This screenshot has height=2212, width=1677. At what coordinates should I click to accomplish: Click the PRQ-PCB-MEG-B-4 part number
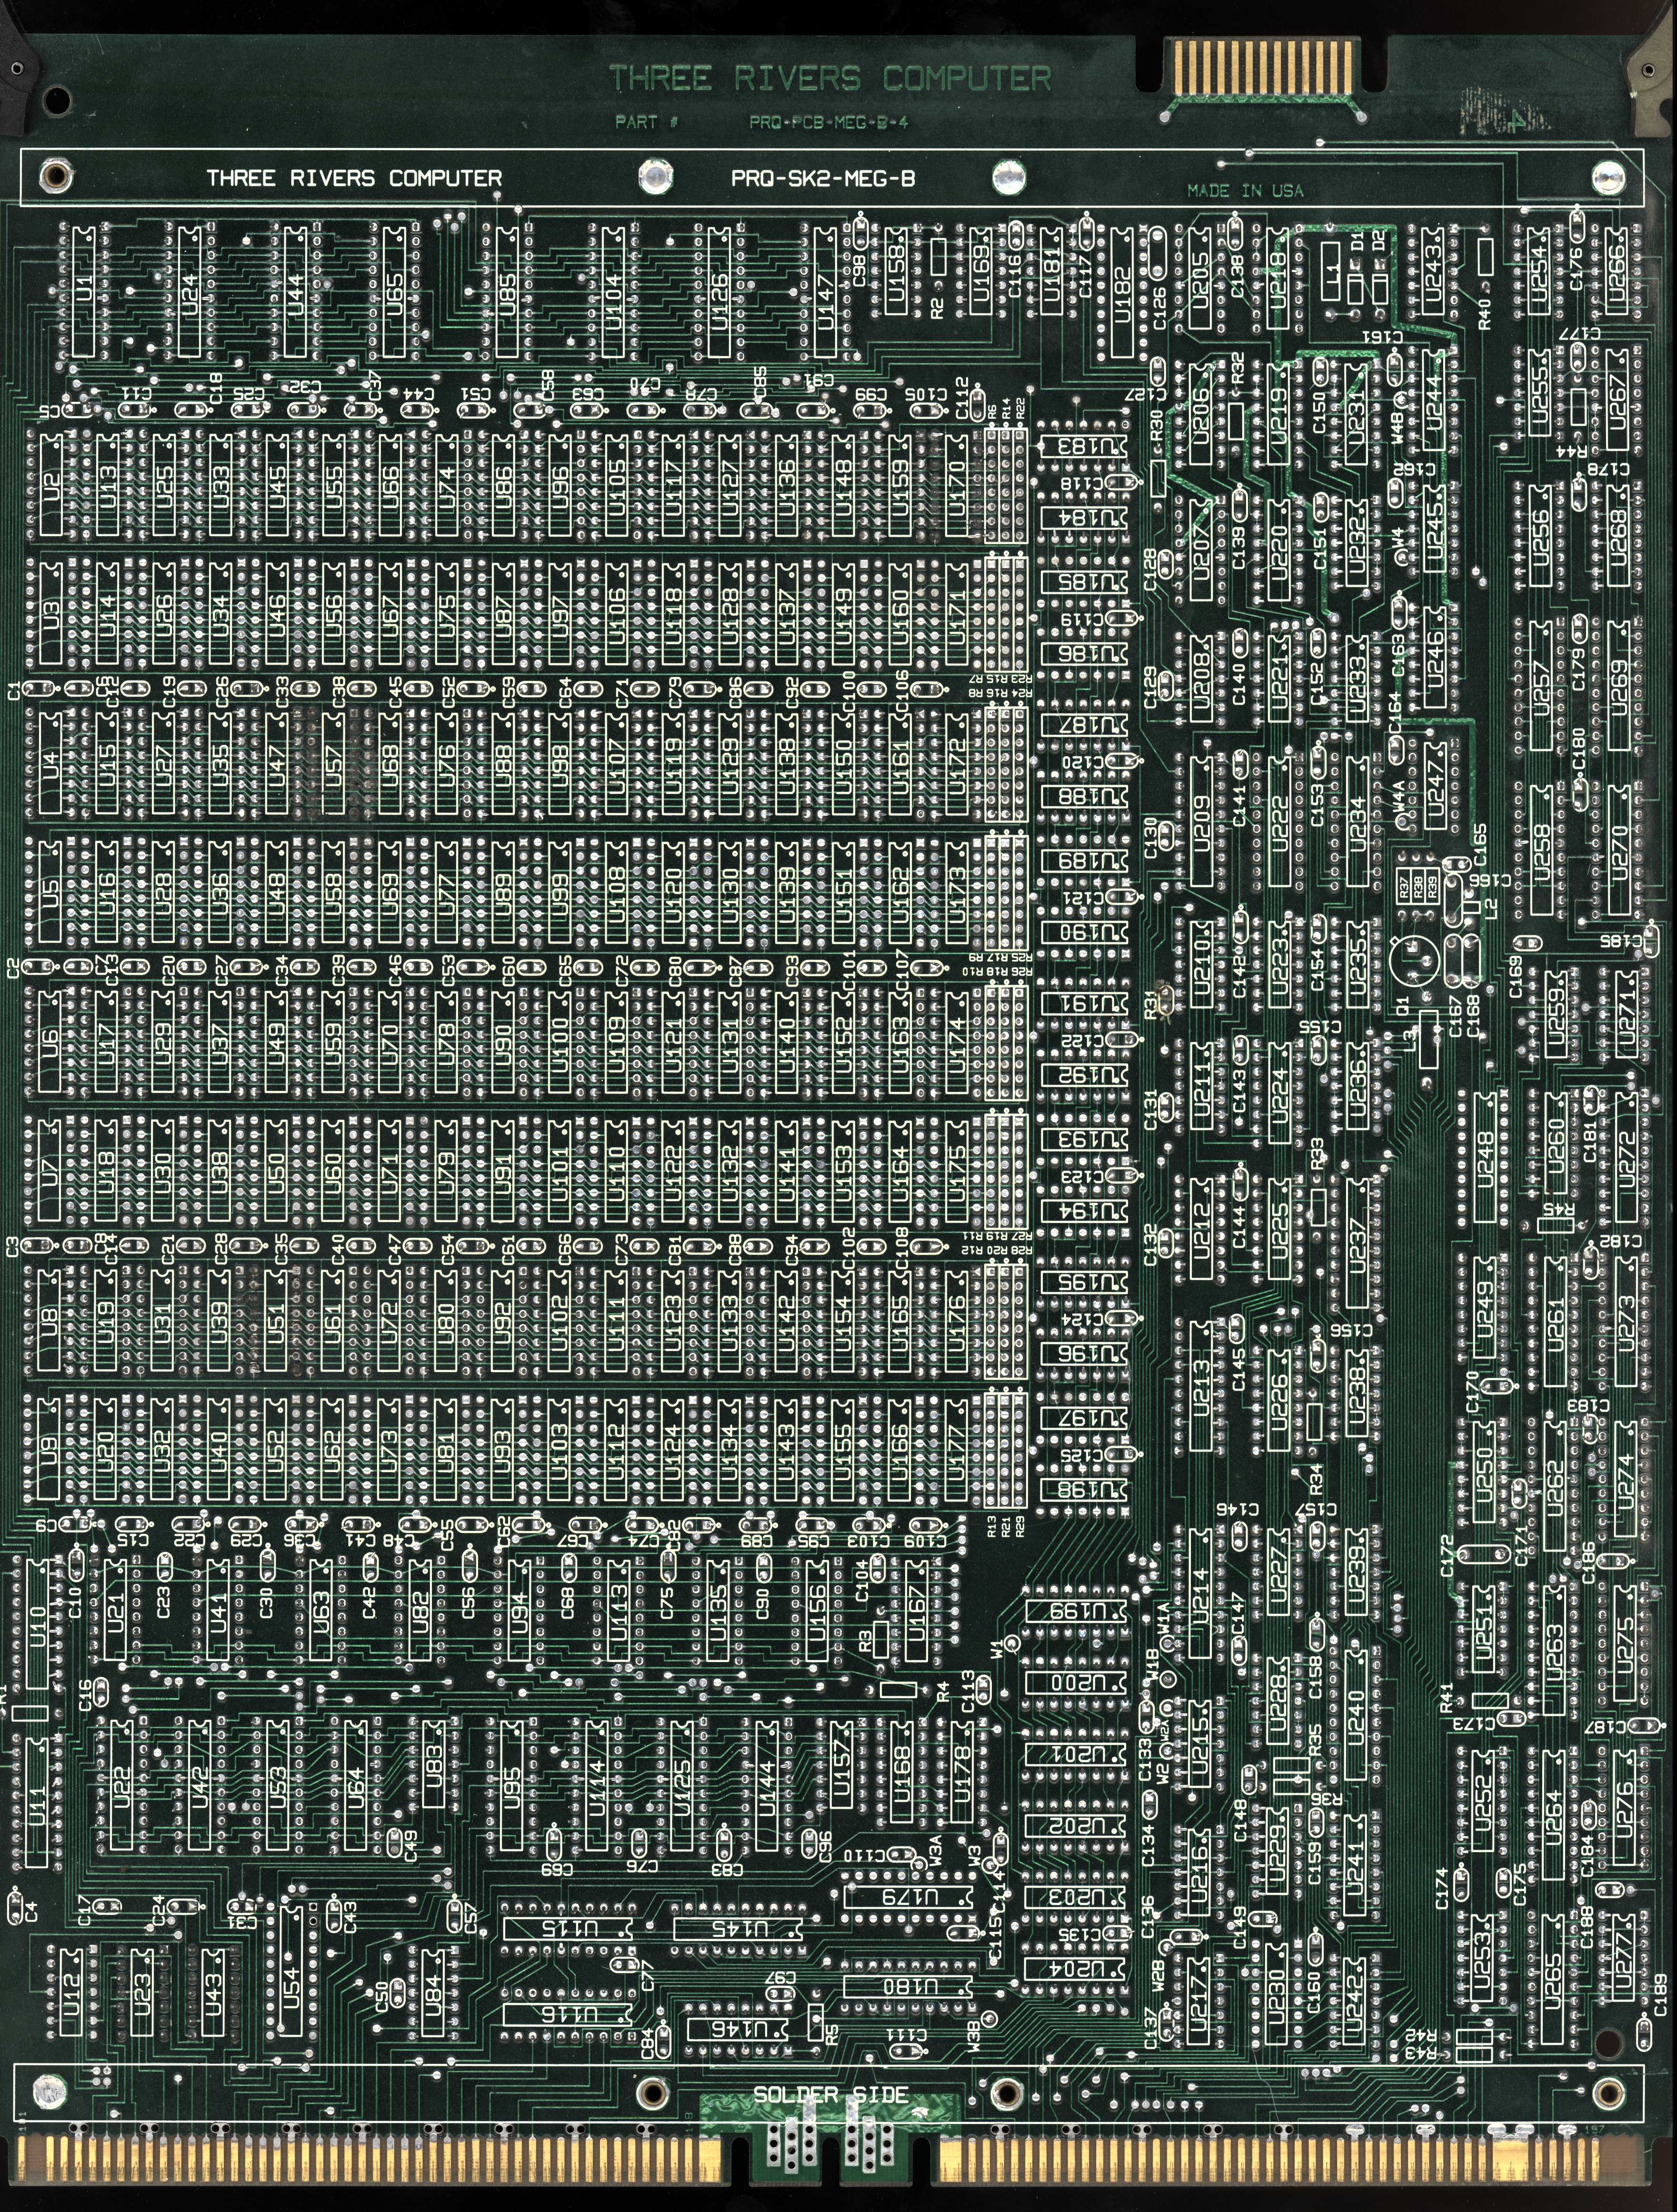[829, 123]
